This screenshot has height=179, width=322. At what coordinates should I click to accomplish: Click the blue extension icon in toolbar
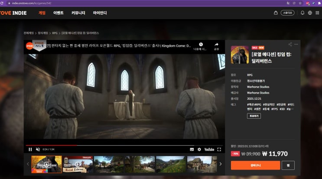coord(313,3)
